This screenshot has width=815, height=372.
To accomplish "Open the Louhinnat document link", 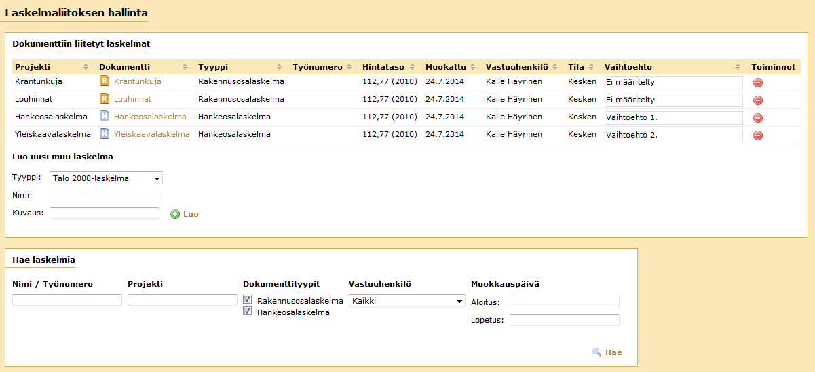I will 132,99.
